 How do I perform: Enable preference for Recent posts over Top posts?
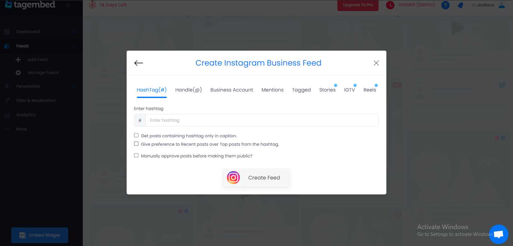pos(136,144)
